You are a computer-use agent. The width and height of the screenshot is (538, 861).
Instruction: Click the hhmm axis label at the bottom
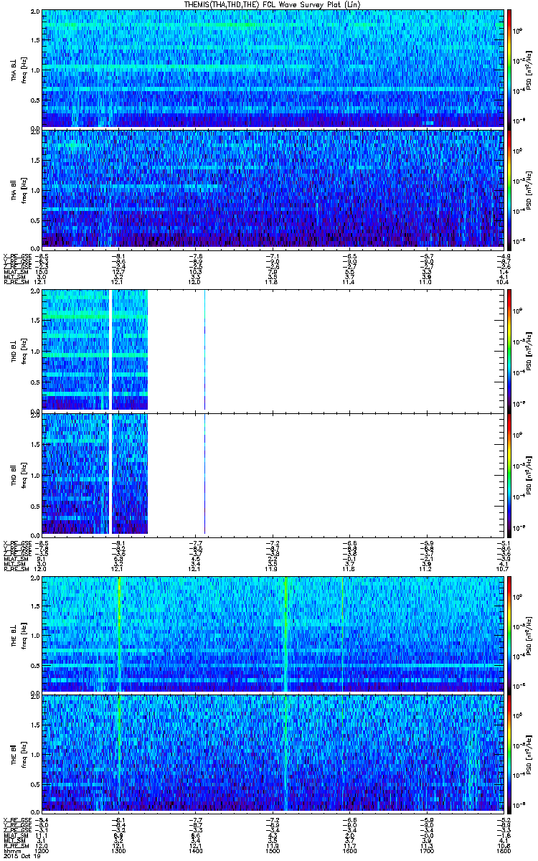tap(11, 850)
